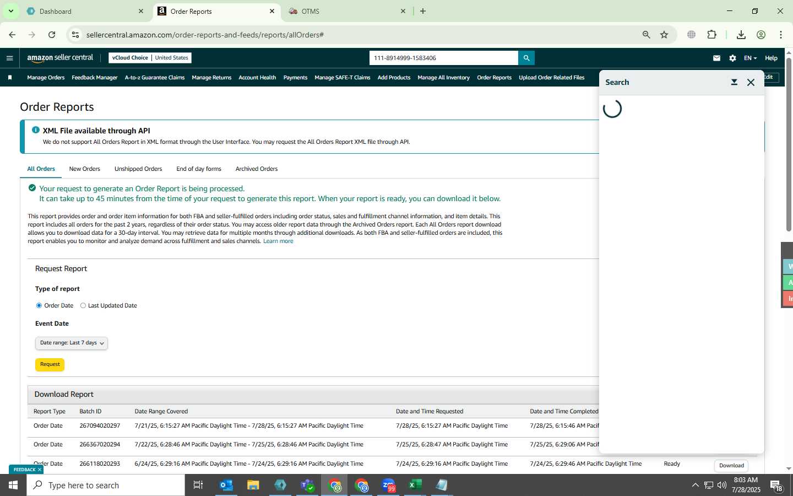Open Upload Order Related Files
The width and height of the screenshot is (793, 496).
click(x=551, y=78)
